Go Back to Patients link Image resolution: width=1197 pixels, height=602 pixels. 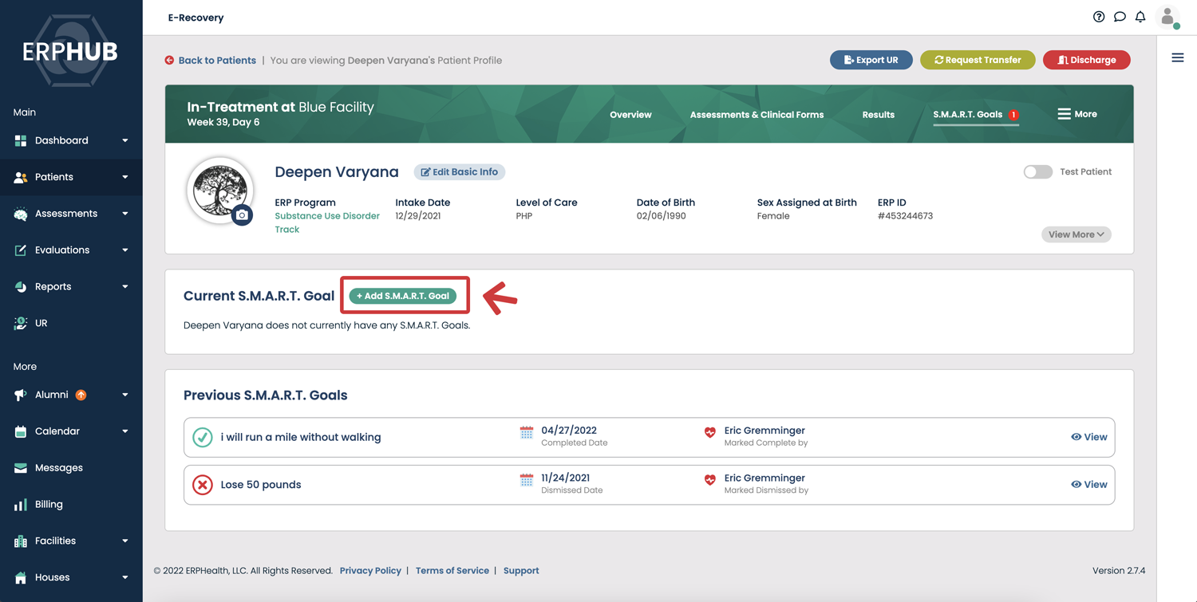point(217,61)
